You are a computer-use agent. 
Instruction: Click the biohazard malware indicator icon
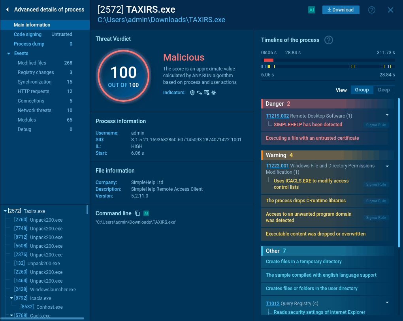(x=214, y=93)
